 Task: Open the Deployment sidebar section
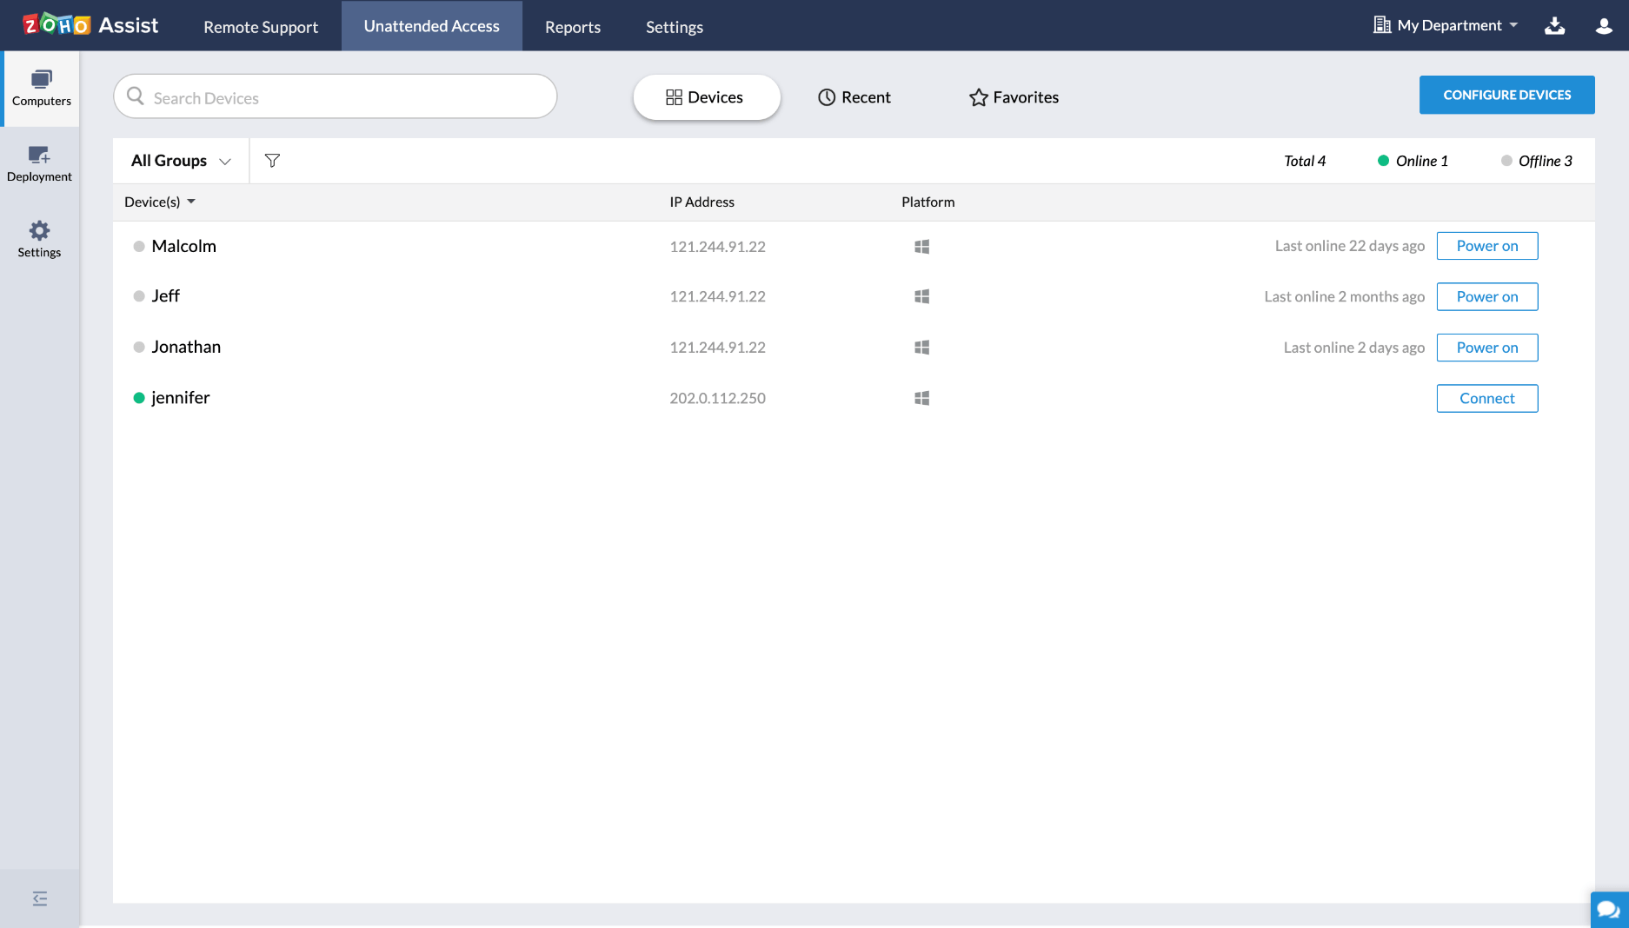pos(39,164)
